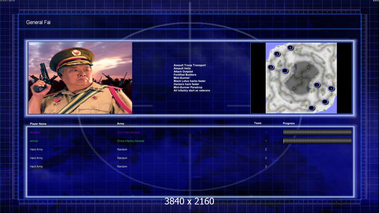379x213 pixels.
Task: Pick start position marker 3 on minimap
Action: pyautogui.click(x=271, y=67)
